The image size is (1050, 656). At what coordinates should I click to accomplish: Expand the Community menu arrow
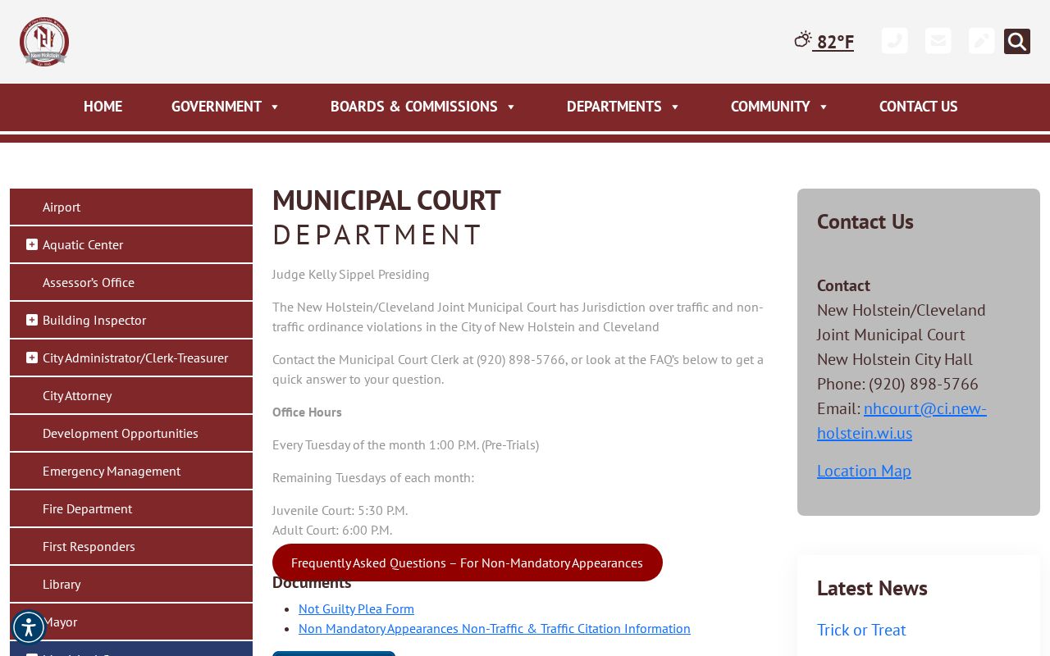[824, 107]
